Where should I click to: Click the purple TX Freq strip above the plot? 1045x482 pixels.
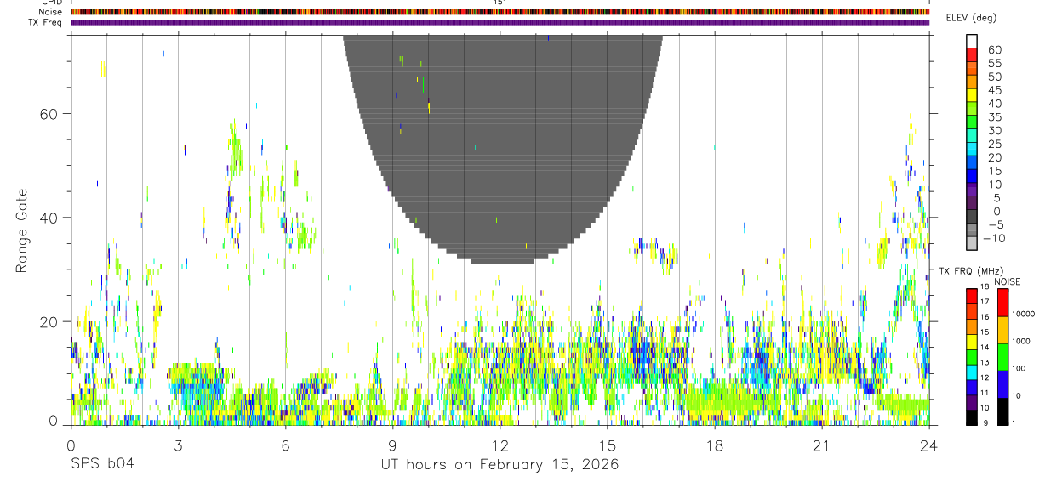(500, 22)
